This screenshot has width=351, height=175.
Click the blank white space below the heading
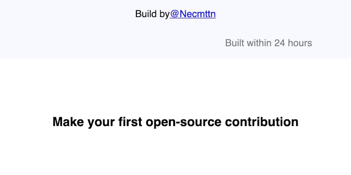click(x=175, y=153)
